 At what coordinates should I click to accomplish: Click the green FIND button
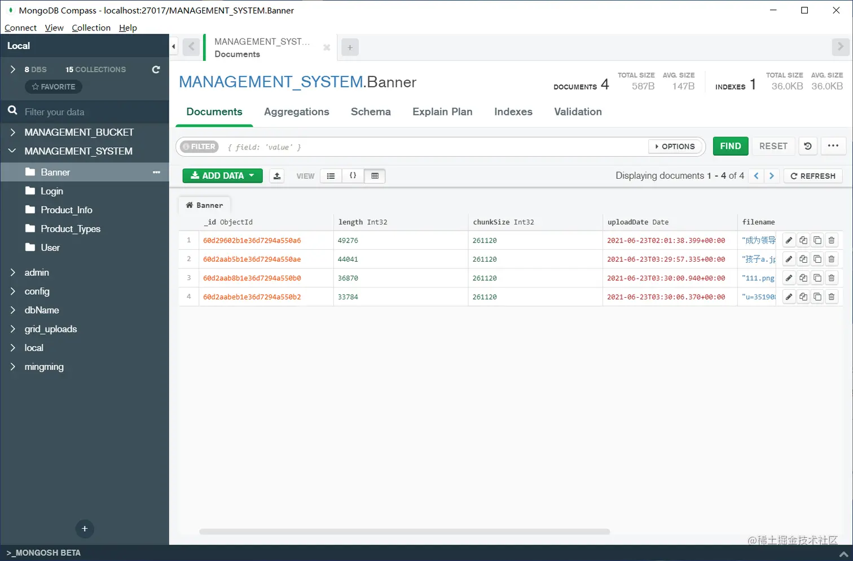click(x=731, y=146)
